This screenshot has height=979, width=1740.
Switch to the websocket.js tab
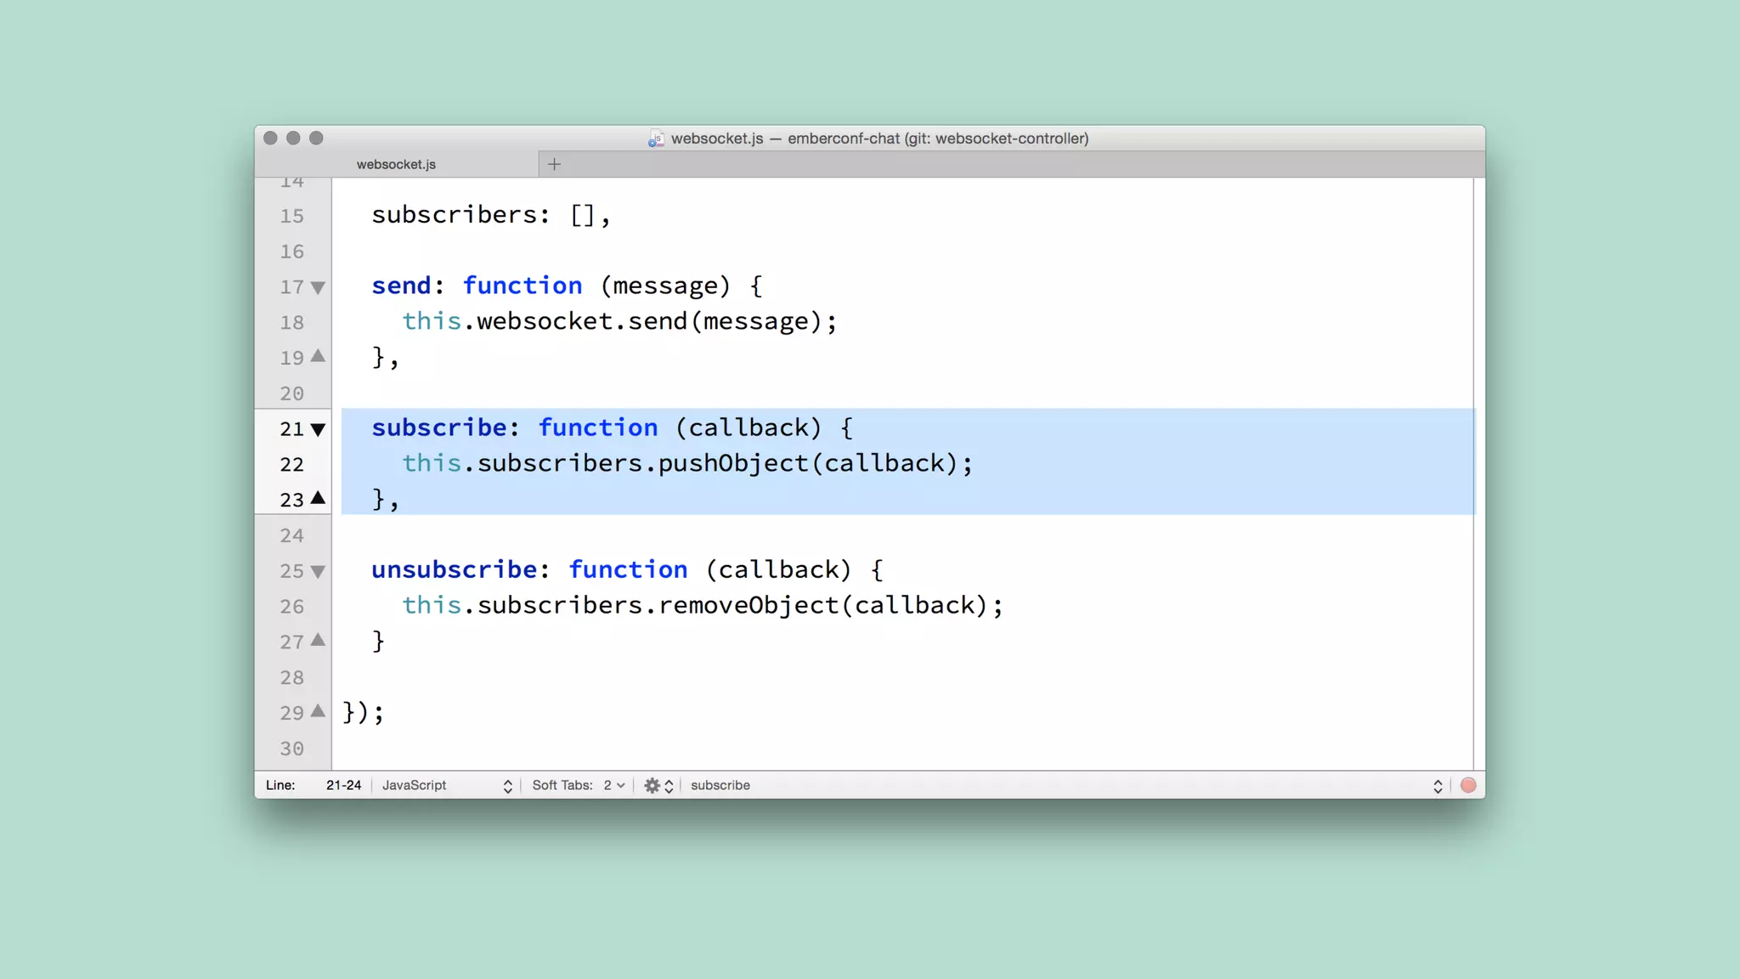click(396, 164)
